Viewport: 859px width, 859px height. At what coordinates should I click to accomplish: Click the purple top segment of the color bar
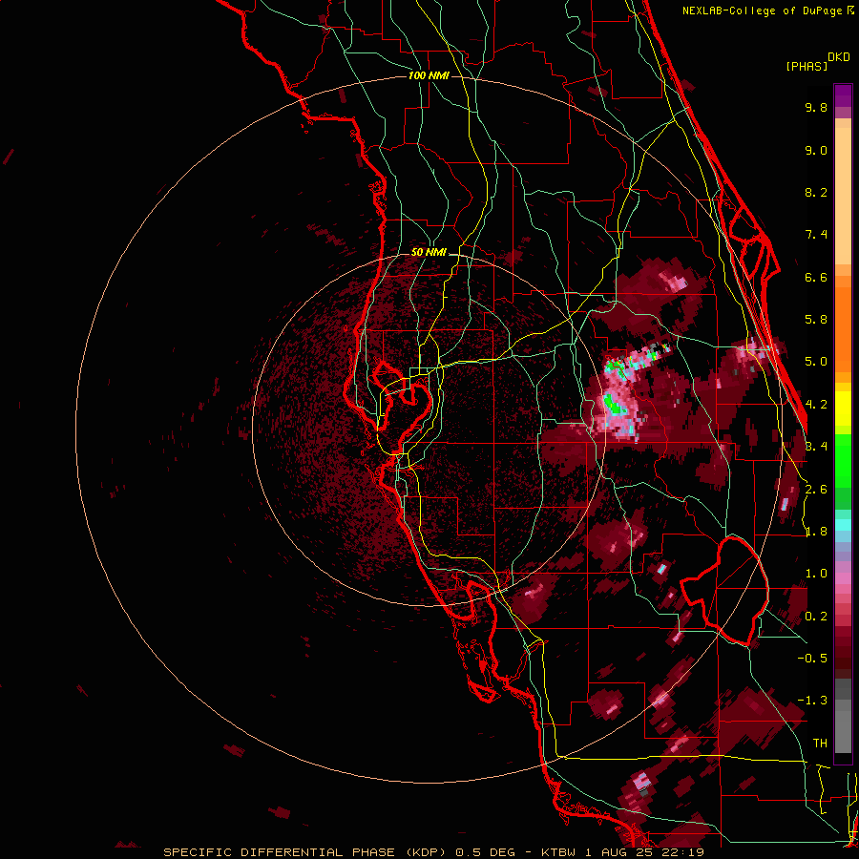tap(843, 95)
